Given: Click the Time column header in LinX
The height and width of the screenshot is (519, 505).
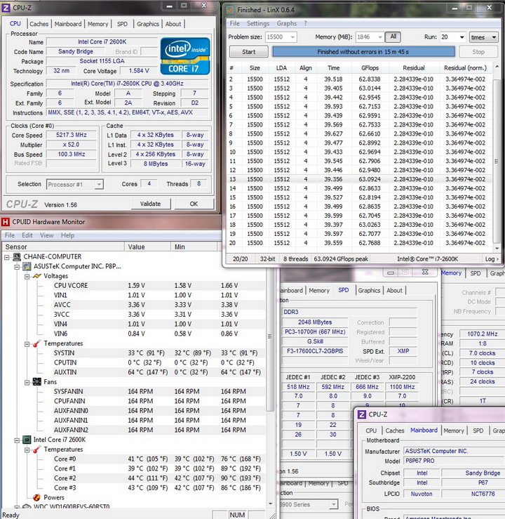Looking at the screenshot, I should (x=333, y=68).
